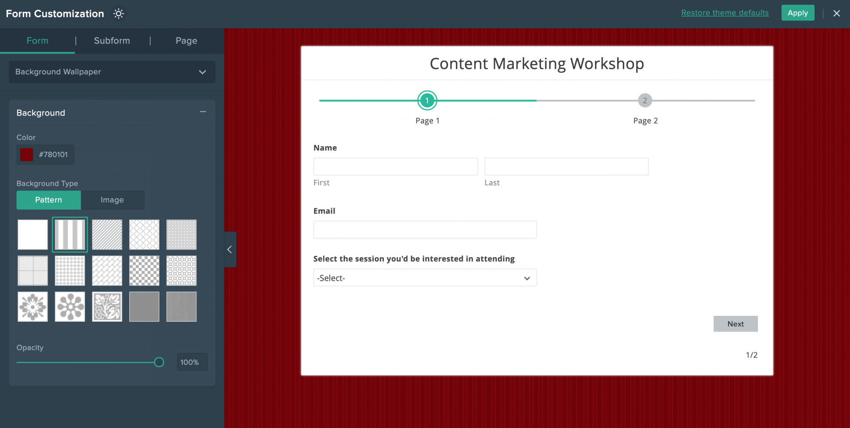Switch background type to Pattern
Screen dimensions: 850x428
48,200
